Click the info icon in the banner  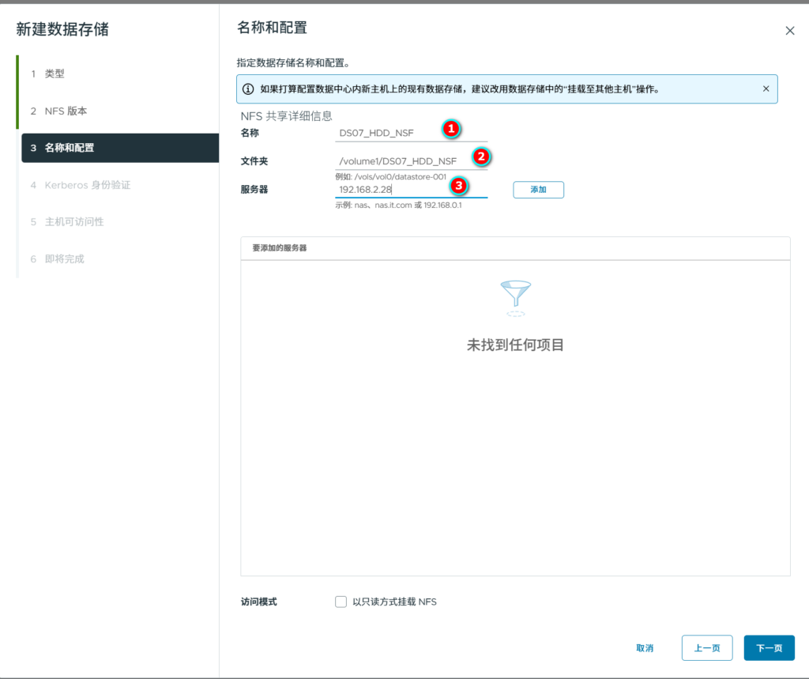pyautogui.click(x=248, y=89)
